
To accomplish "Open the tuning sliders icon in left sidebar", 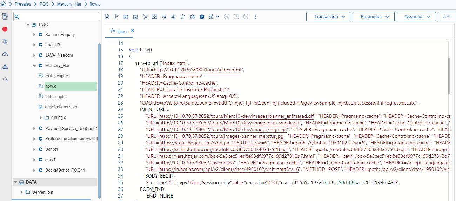I will [5, 42].
